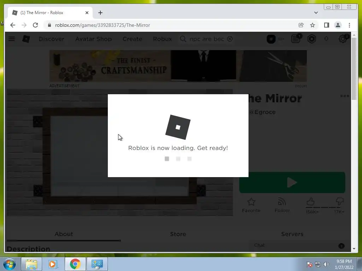Open Chrome from the taskbar
The height and width of the screenshot is (271, 362).
[x=75, y=264]
